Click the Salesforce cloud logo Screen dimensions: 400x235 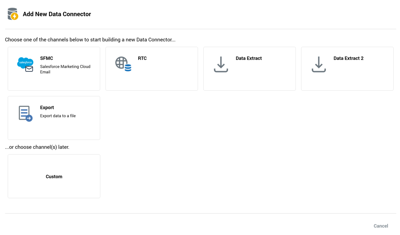coord(25,62)
